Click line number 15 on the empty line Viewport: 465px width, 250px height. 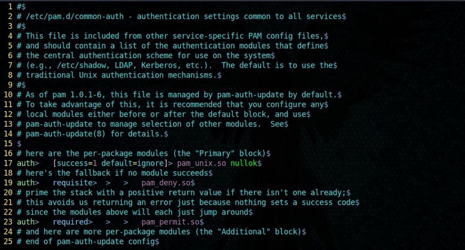tap(8, 143)
